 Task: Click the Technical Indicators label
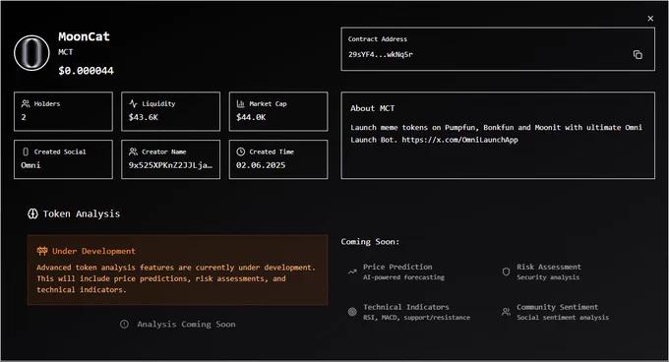406,307
